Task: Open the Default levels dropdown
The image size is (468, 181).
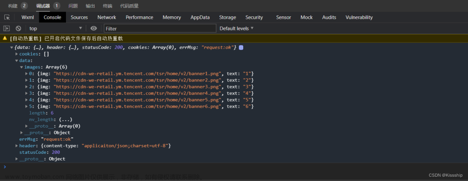Action: pyautogui.click(x=236, y=29)
